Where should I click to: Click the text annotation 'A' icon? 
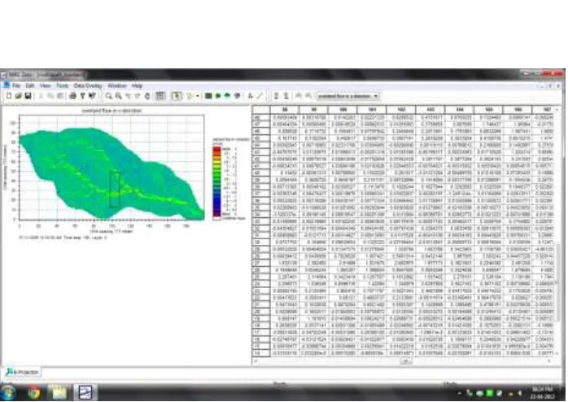tap(251, 96)
